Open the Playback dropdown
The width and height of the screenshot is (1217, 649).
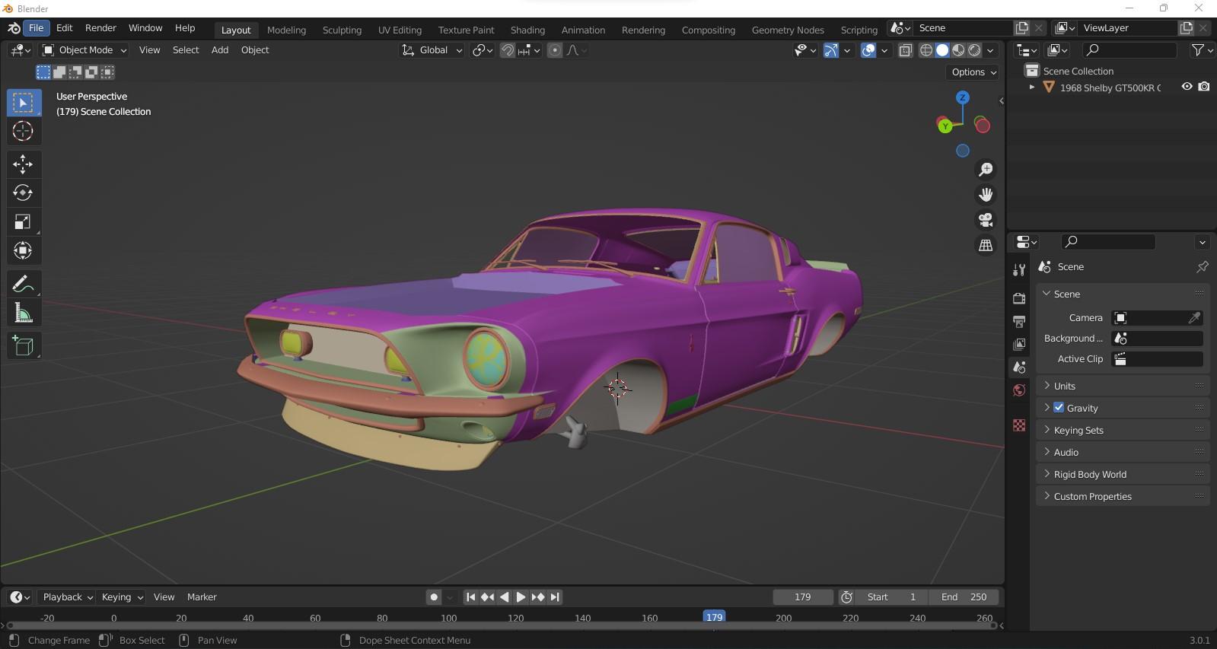(x=68, y=597)
